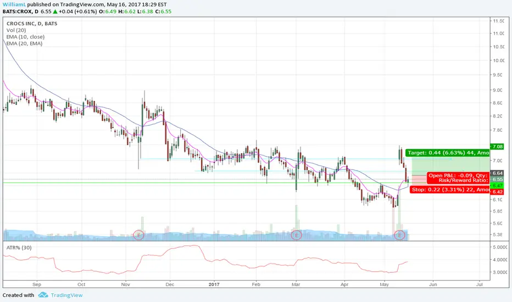Click the 10.00 price scale label
Viewport: 512px width, 302px height.
499,60
